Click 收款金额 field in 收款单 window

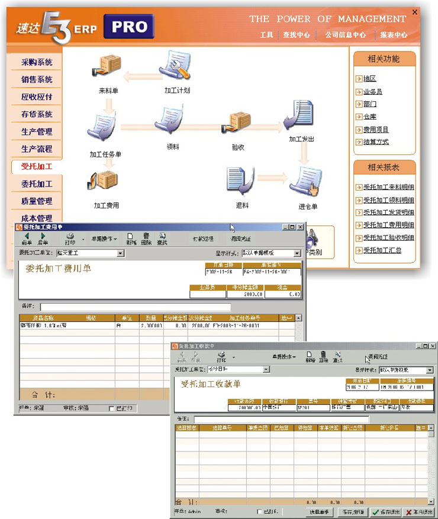244,408
